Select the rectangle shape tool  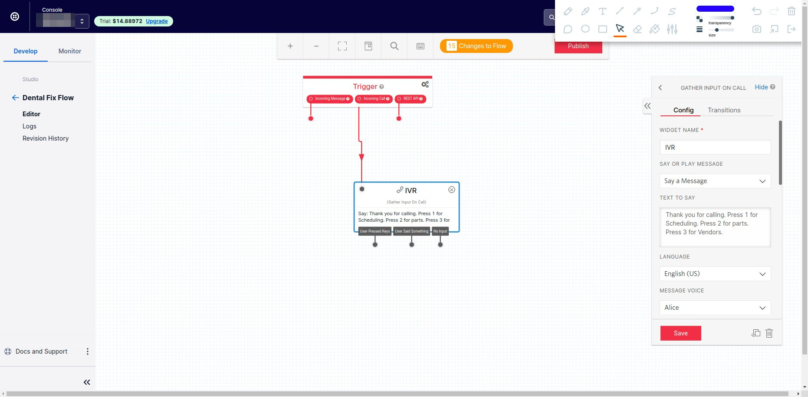click(602, 29)
